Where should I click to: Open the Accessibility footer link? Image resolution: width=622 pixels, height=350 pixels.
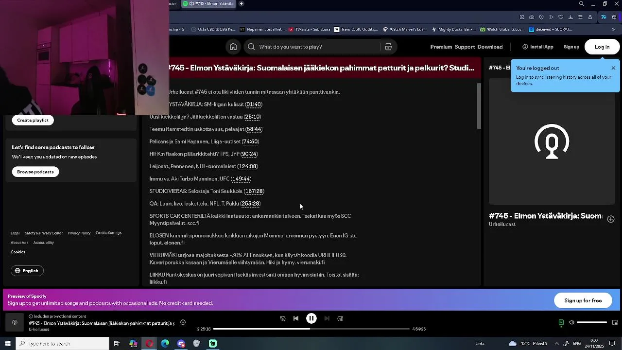pos(44,243)
